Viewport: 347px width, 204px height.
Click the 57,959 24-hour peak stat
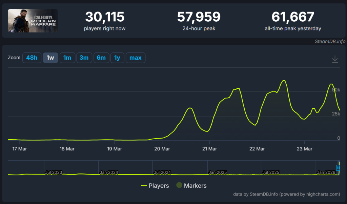click(199, 17)
